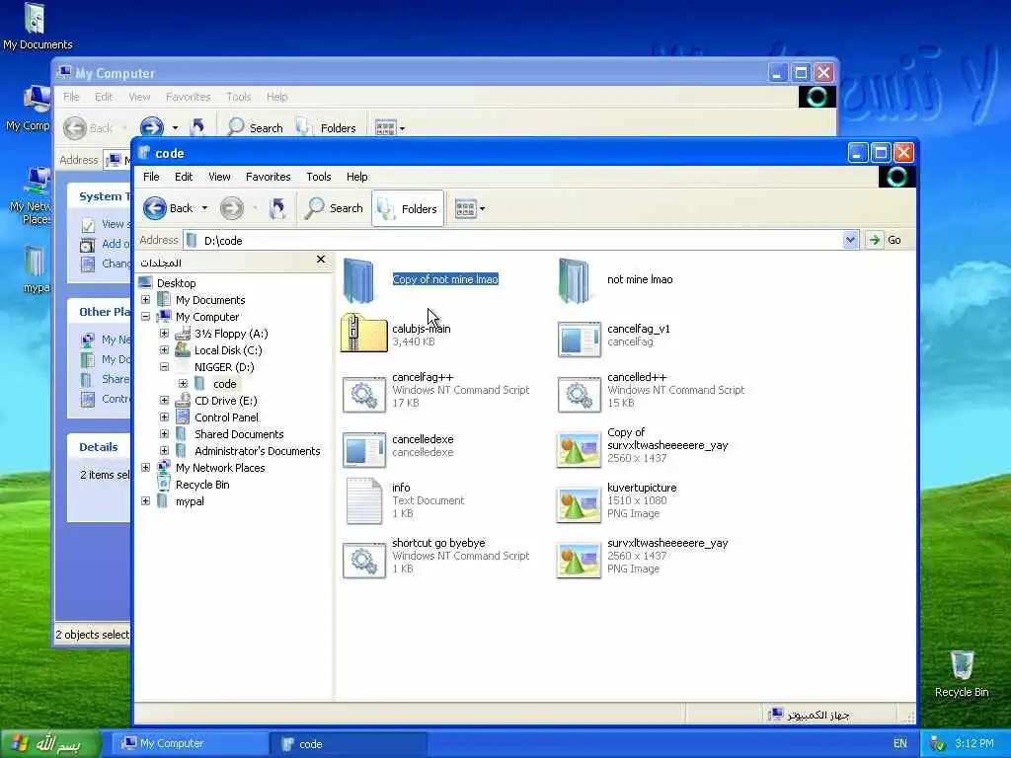The image size is (1011, 758).
Task: Click the Search toolbar button in code window
Action: click(335, 208)
